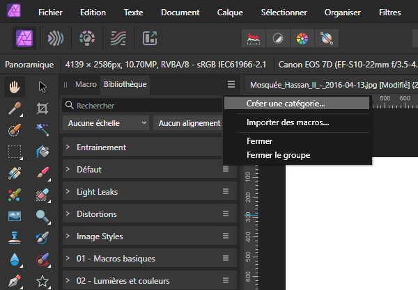
Task: Switch to the Liquify persona
Action: (57, 38)
